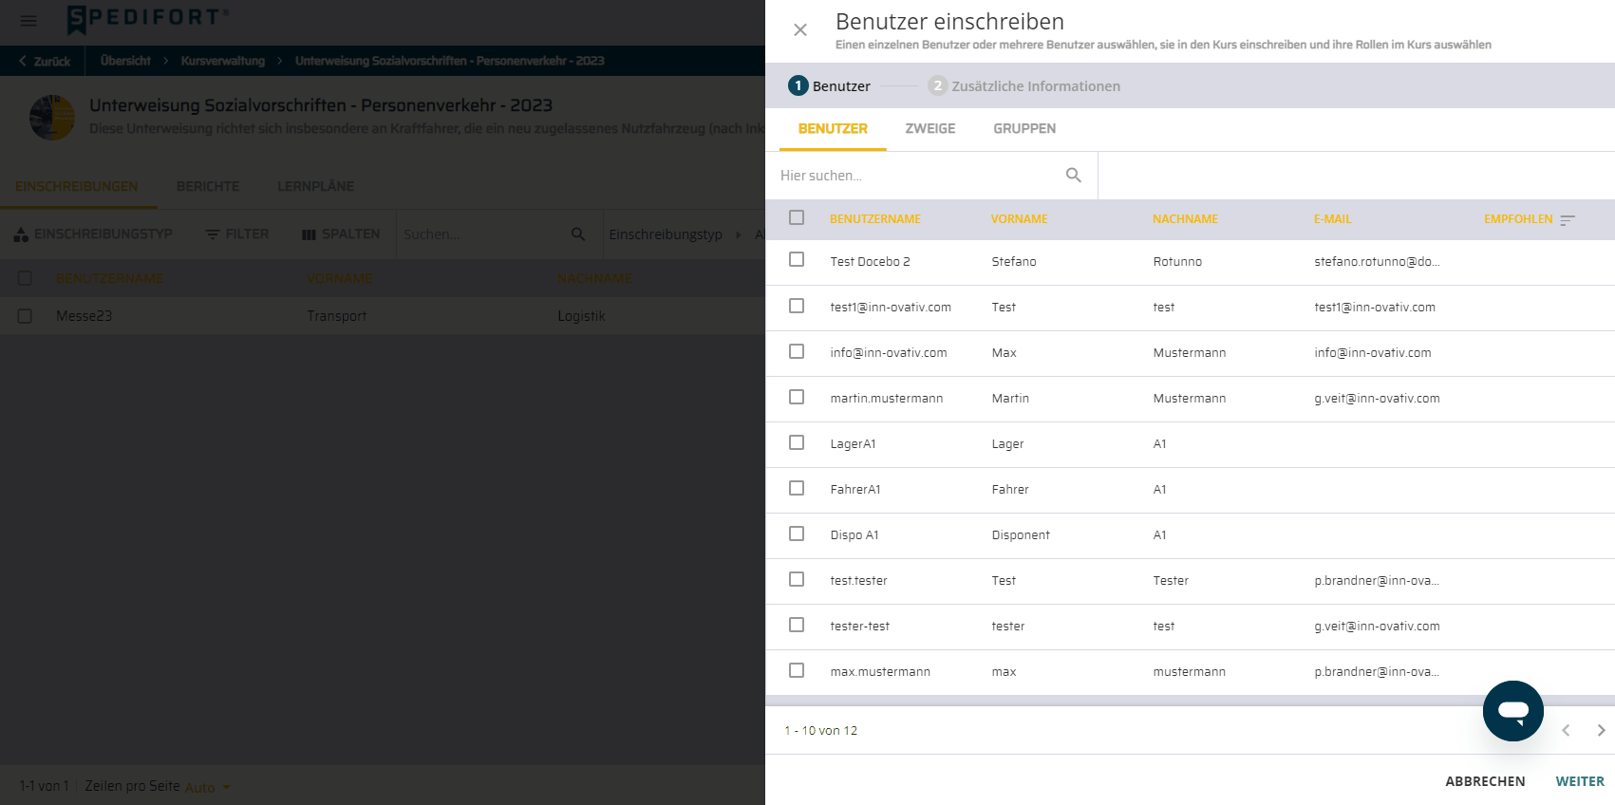The image size is (1615, 805).
Task: Click the Einschreibungstyp people icon
Action: point(21,234)
